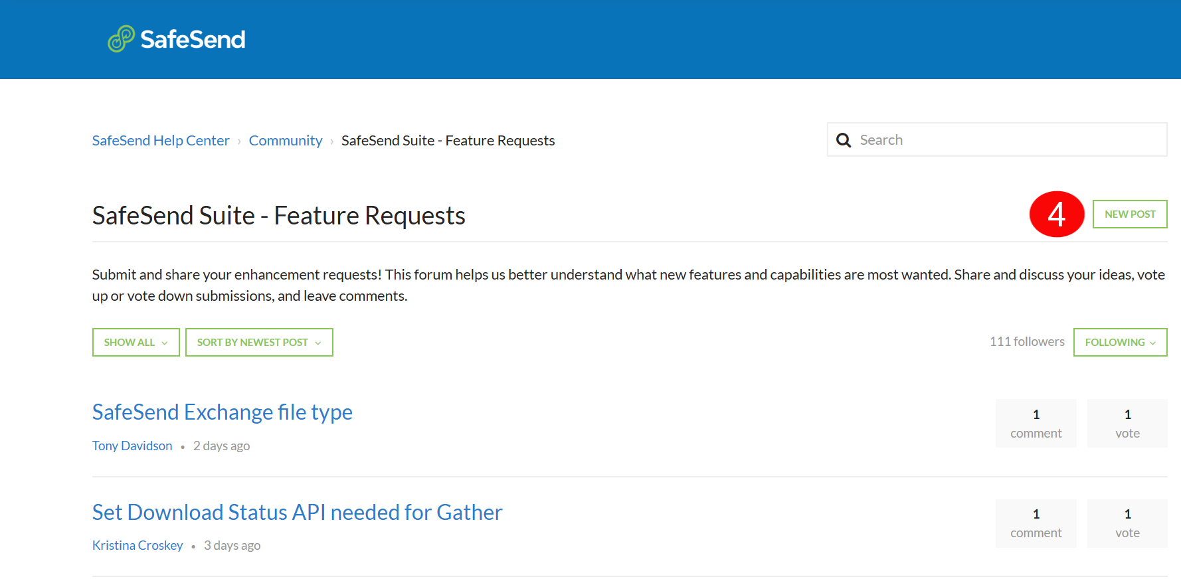
Task: Expand the SHOW ALL filter dropdown
Action: pyautogui.click(x=136, y=343)
